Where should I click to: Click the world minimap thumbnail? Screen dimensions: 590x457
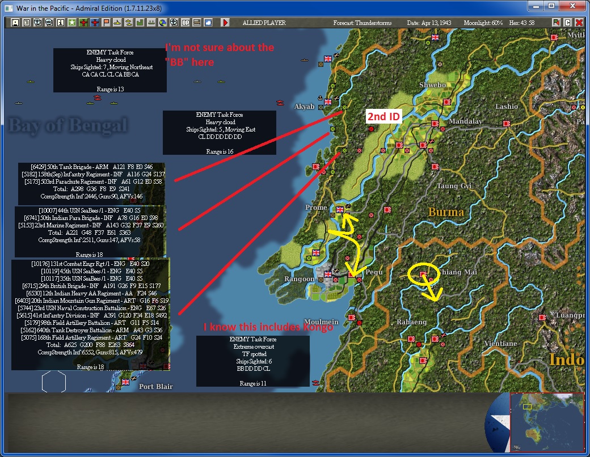click(x=547, y=422)
